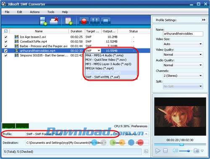Click the Preferences button
The width and height of the screenshot is (210, 159).
coord(139,126)
